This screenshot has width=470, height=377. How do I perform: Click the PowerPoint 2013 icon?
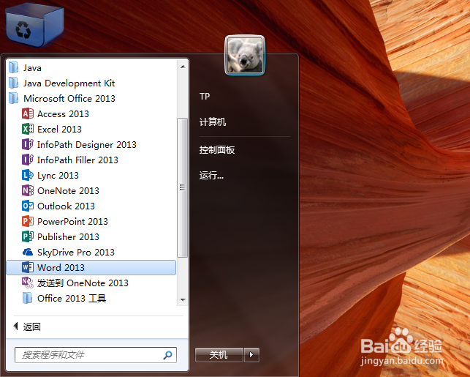28,221
